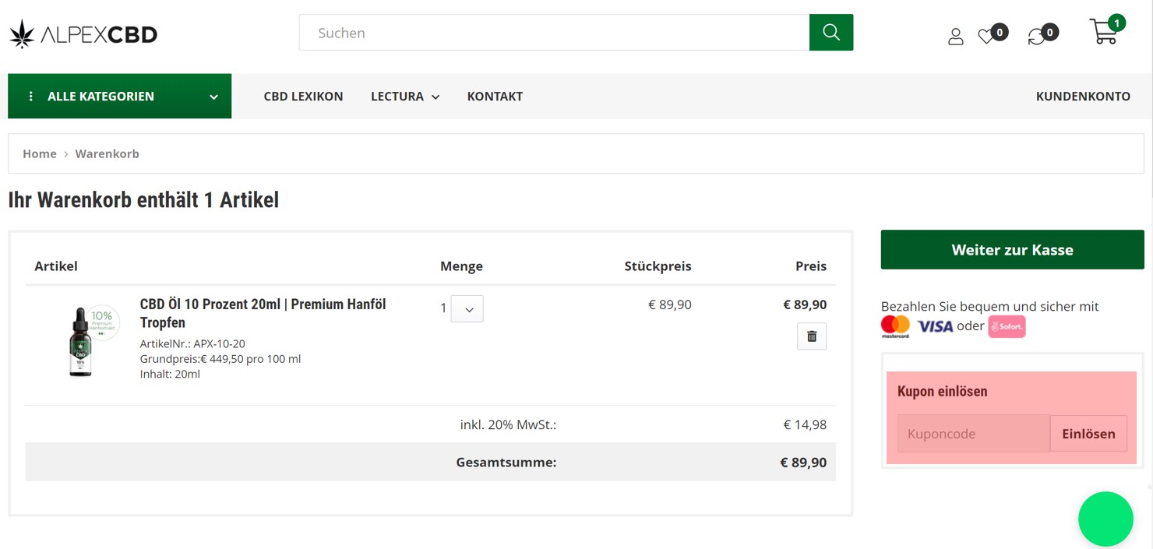Click the inkl. 20% MwSt. label
This screenshot has width=1153, height=549.
(x=508, y=425)
